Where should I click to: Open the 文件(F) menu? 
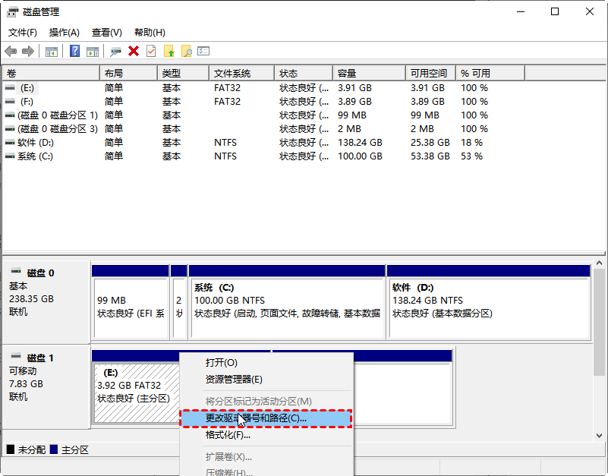pos(23,33)
